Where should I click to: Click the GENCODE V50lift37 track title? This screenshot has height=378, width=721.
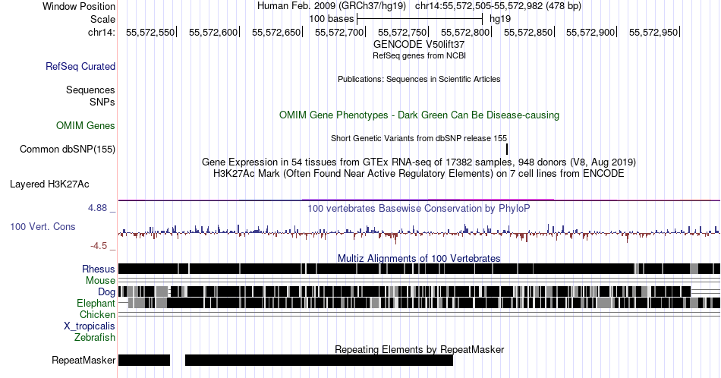point(419,45)
